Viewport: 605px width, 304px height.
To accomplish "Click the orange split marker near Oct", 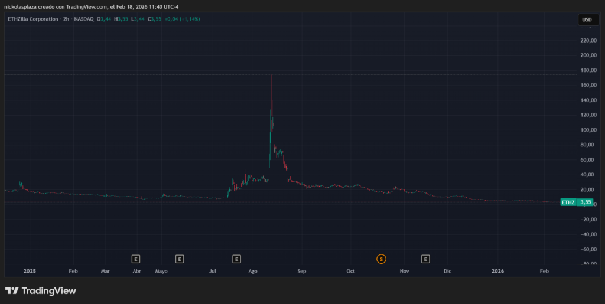I will (381, 259).
